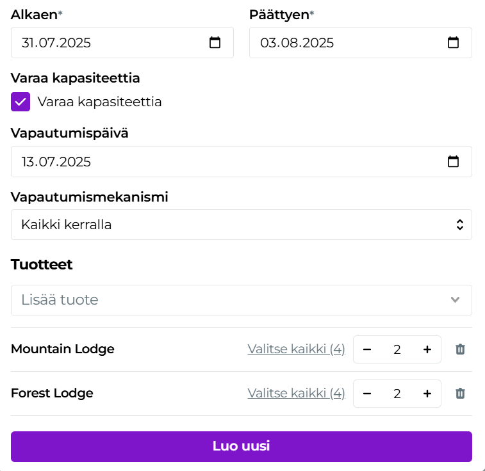Open calendar icon in Vapautumispäivä field
This screenshot has width=485, height=471.
453,162
